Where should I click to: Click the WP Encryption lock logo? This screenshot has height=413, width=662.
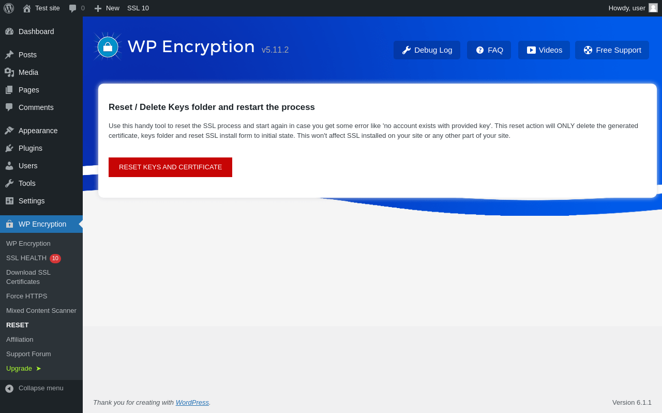(108, 47)
